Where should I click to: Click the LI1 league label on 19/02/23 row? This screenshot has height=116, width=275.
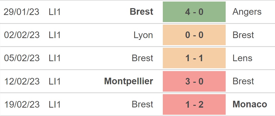(55, 104)
